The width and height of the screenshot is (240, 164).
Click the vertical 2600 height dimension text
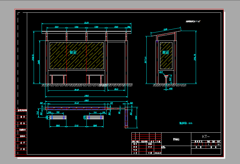pyautogui.click(x=39, y=62)
